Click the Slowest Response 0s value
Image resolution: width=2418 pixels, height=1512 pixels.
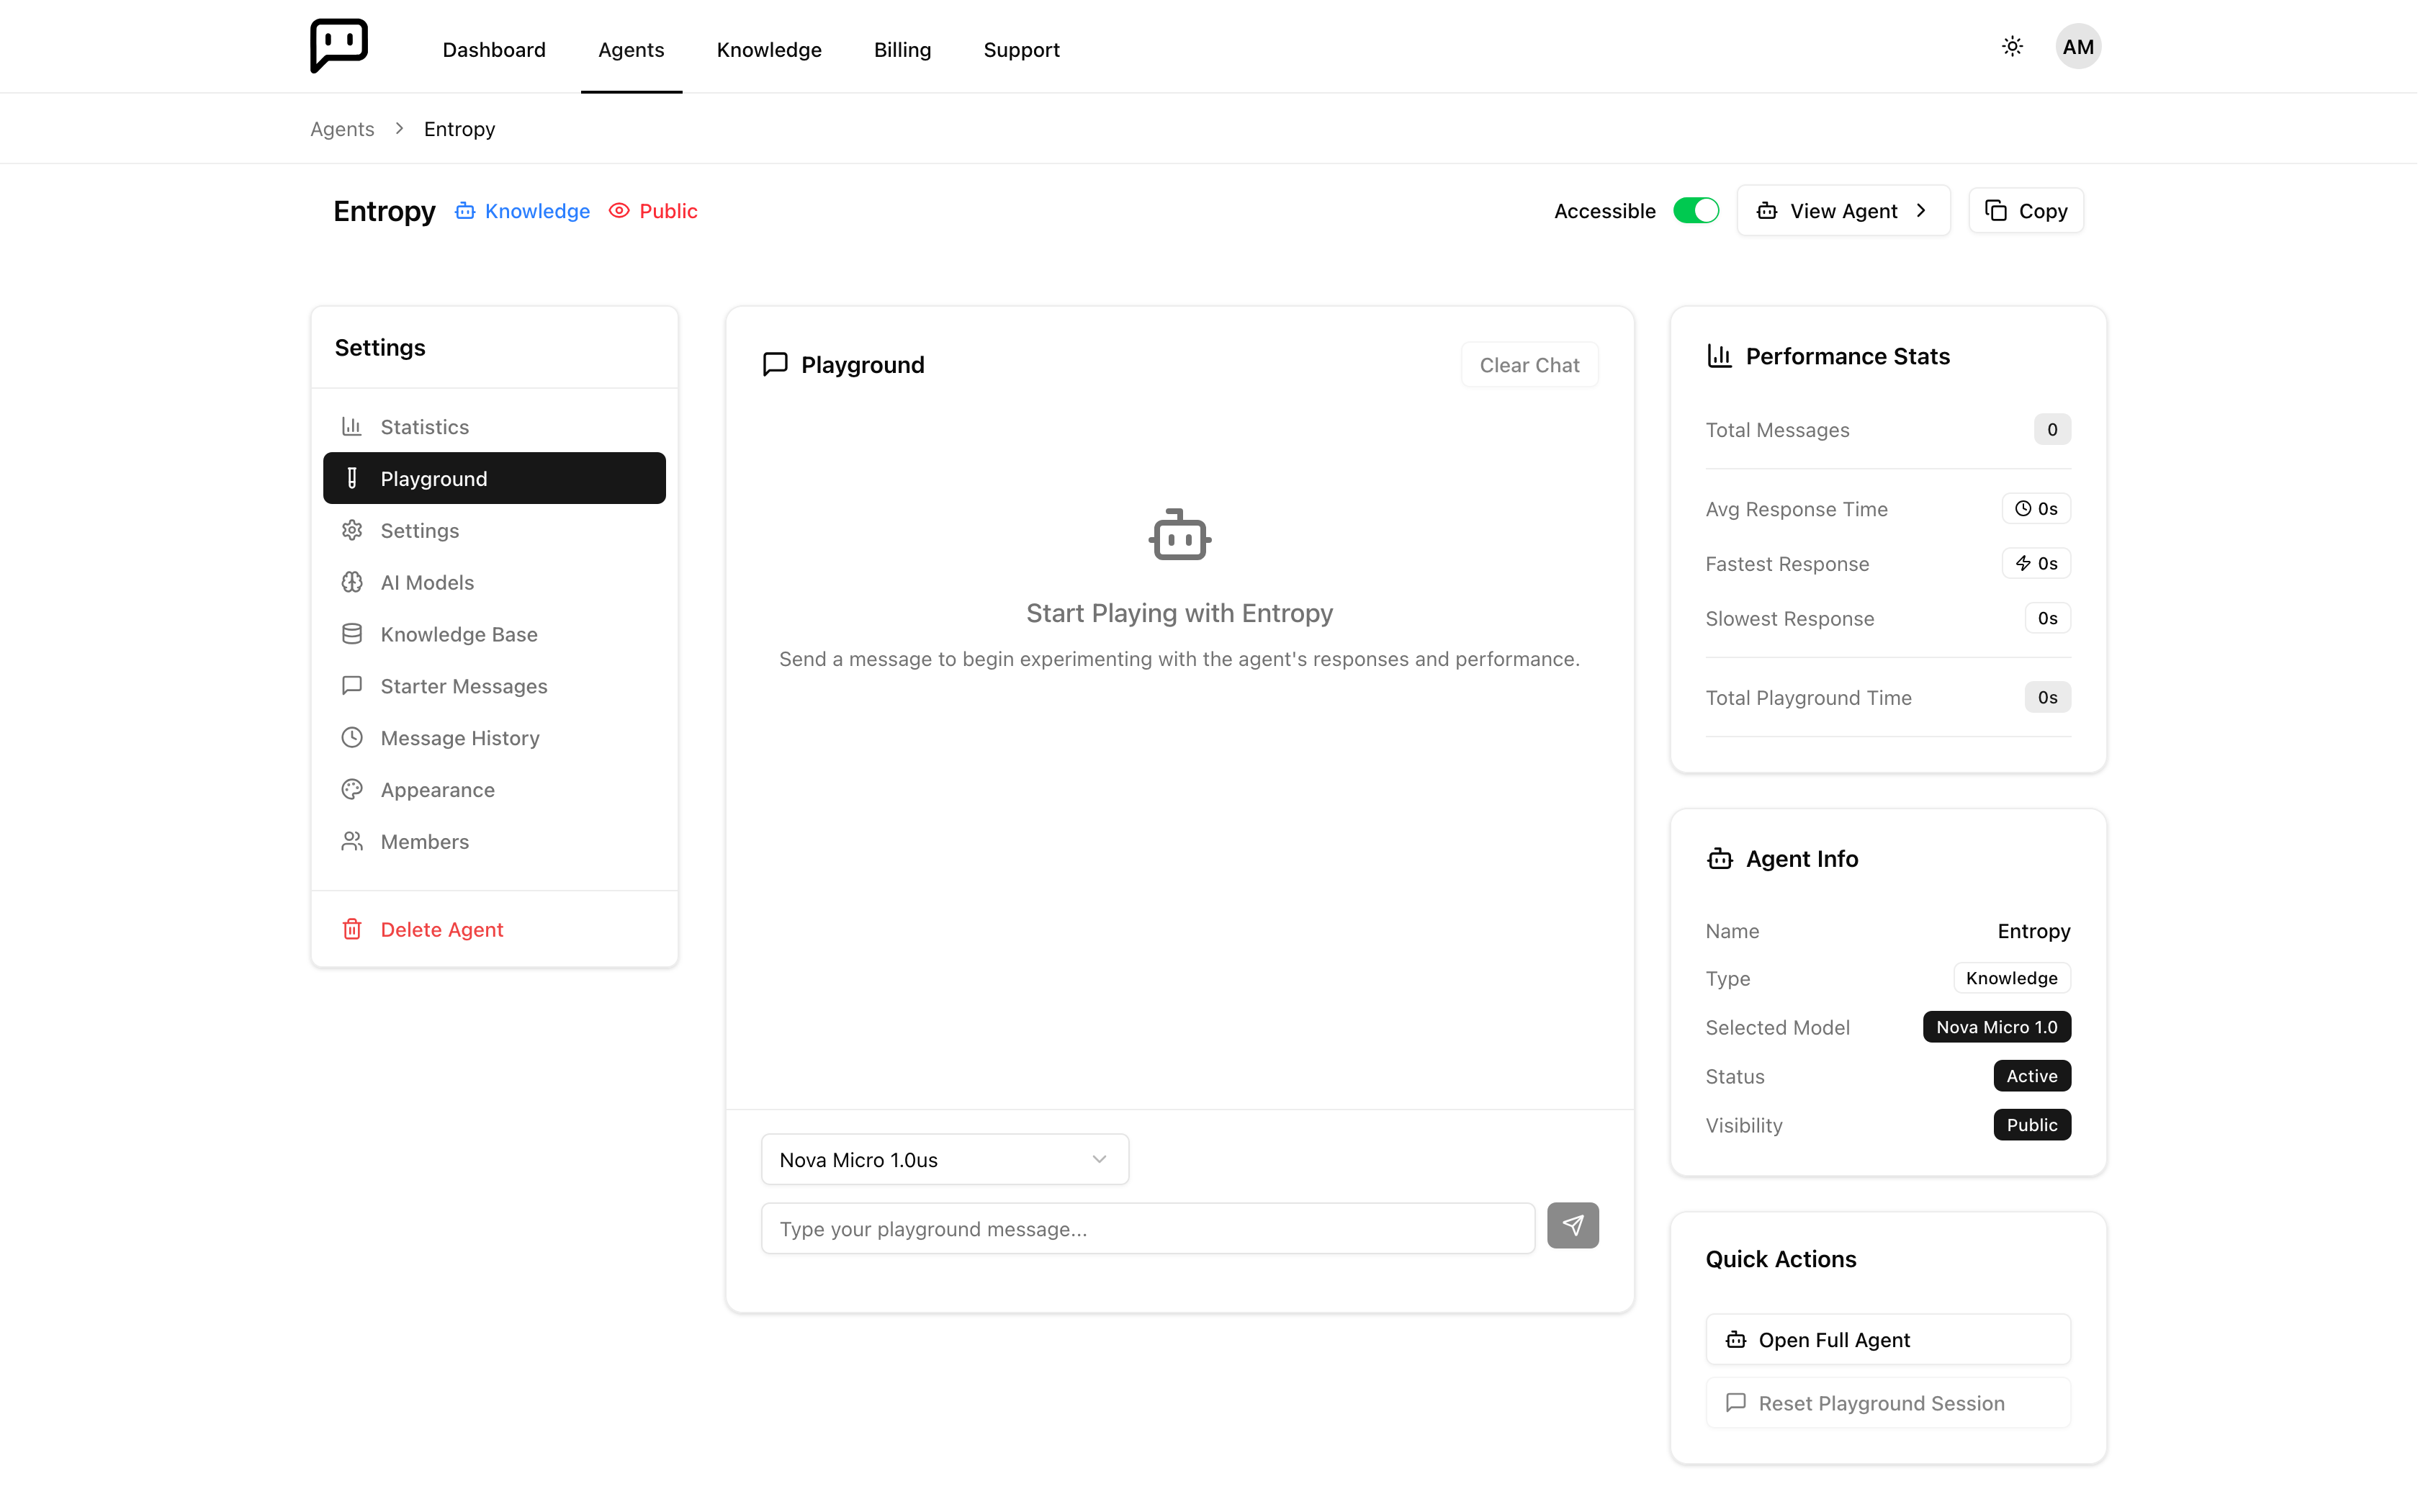[2047, 619]
